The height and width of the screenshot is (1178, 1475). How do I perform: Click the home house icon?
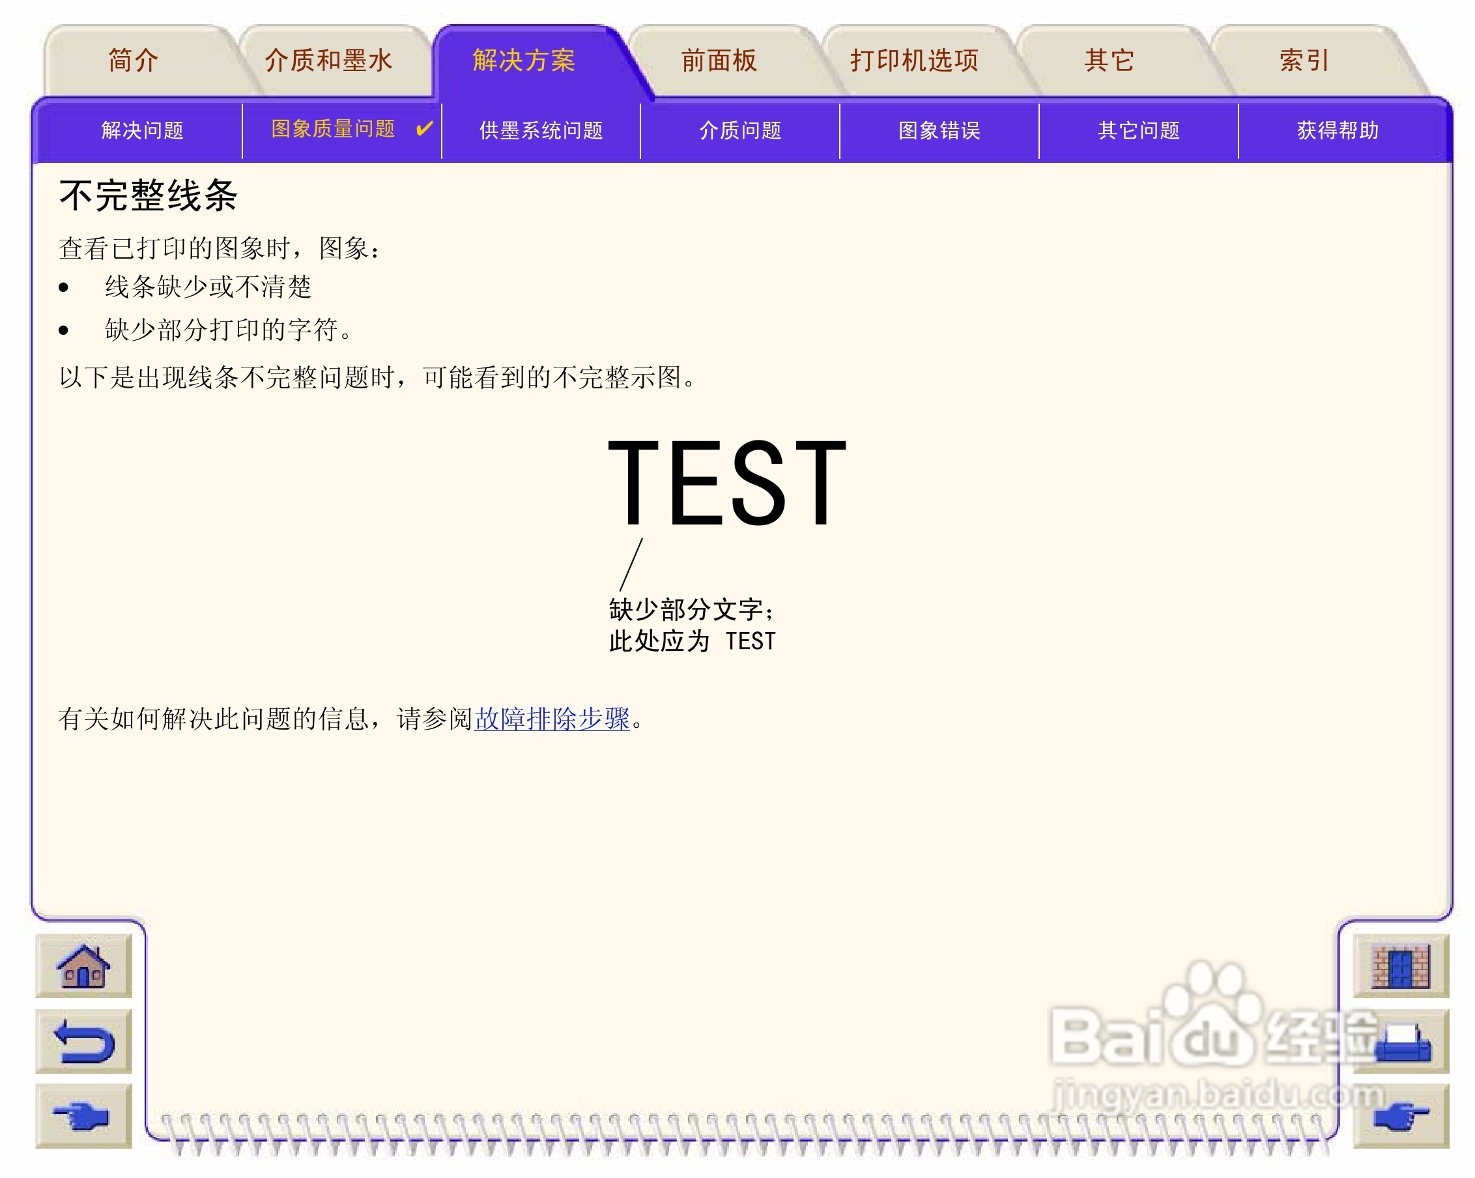click(83, 967)
